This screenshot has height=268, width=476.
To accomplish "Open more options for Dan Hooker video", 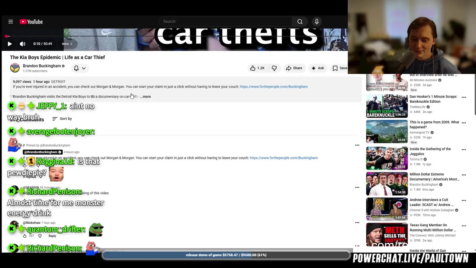I will pyautogui.click(x=464, y=98).
